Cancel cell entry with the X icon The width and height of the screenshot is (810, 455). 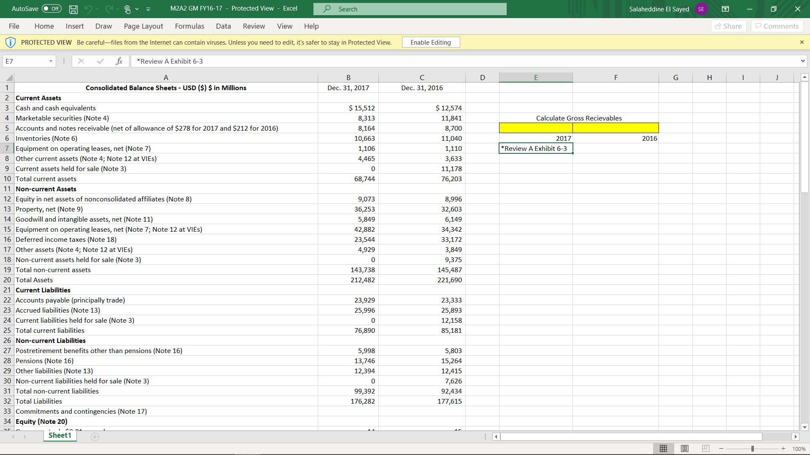pyautogui.click(x=81, y=61)
